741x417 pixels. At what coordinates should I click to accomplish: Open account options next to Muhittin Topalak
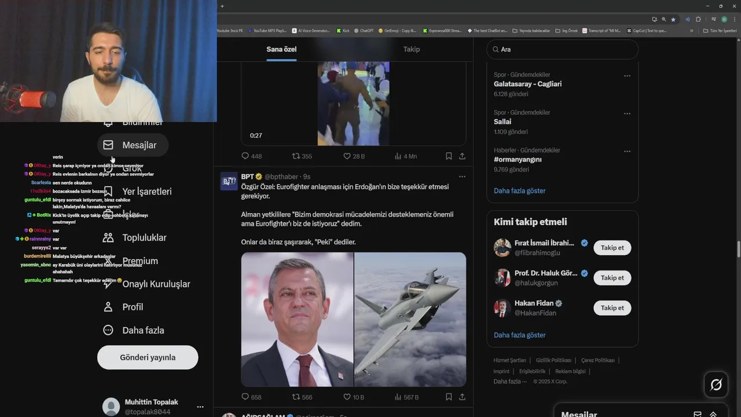200,407
